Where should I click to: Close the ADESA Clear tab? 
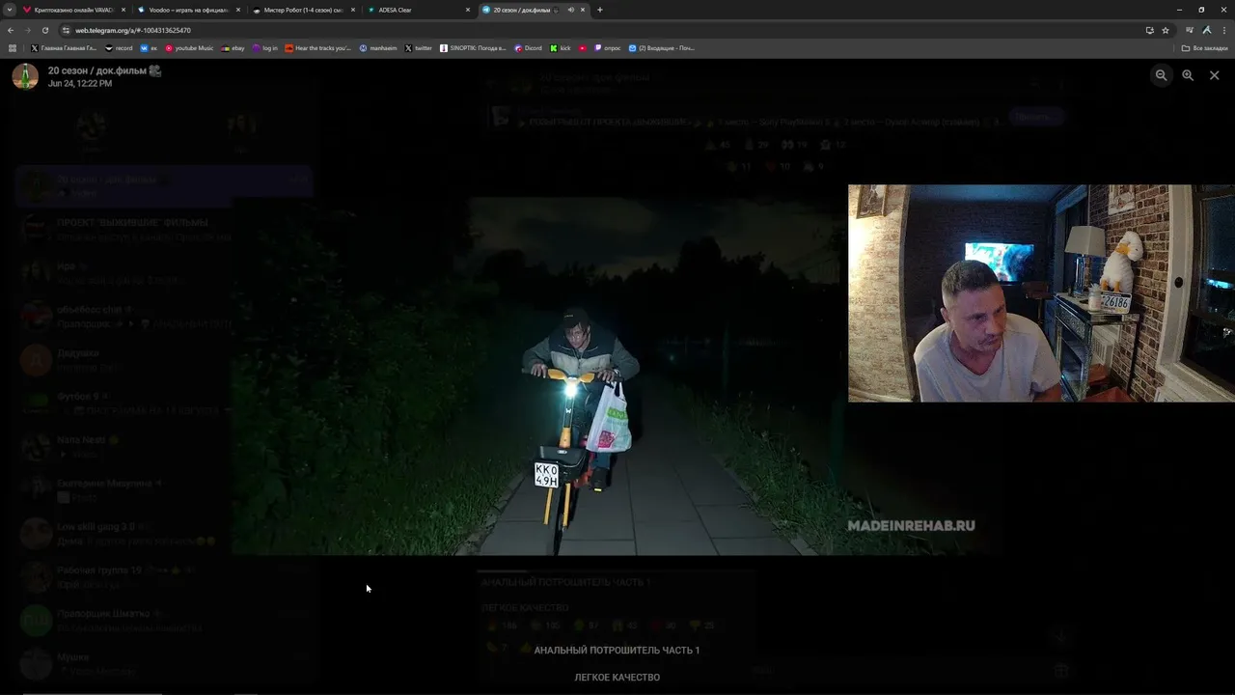(468, 10)
